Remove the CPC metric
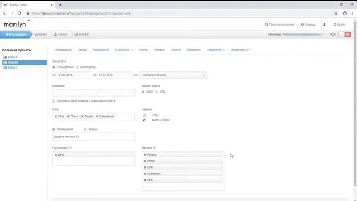The height and width of the screenshot is (201, 357). click(x=145, y=180)
